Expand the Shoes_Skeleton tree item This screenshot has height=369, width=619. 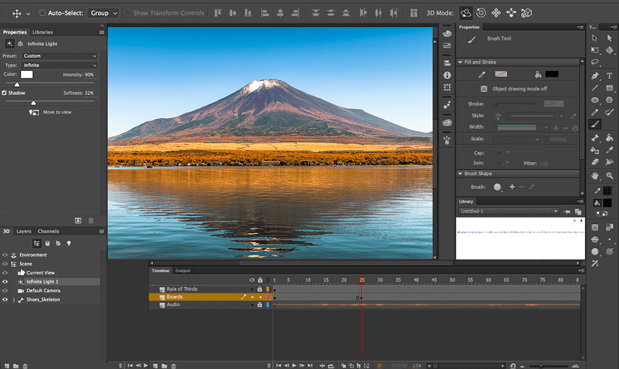pyautogui.click(x=14, y=299)
